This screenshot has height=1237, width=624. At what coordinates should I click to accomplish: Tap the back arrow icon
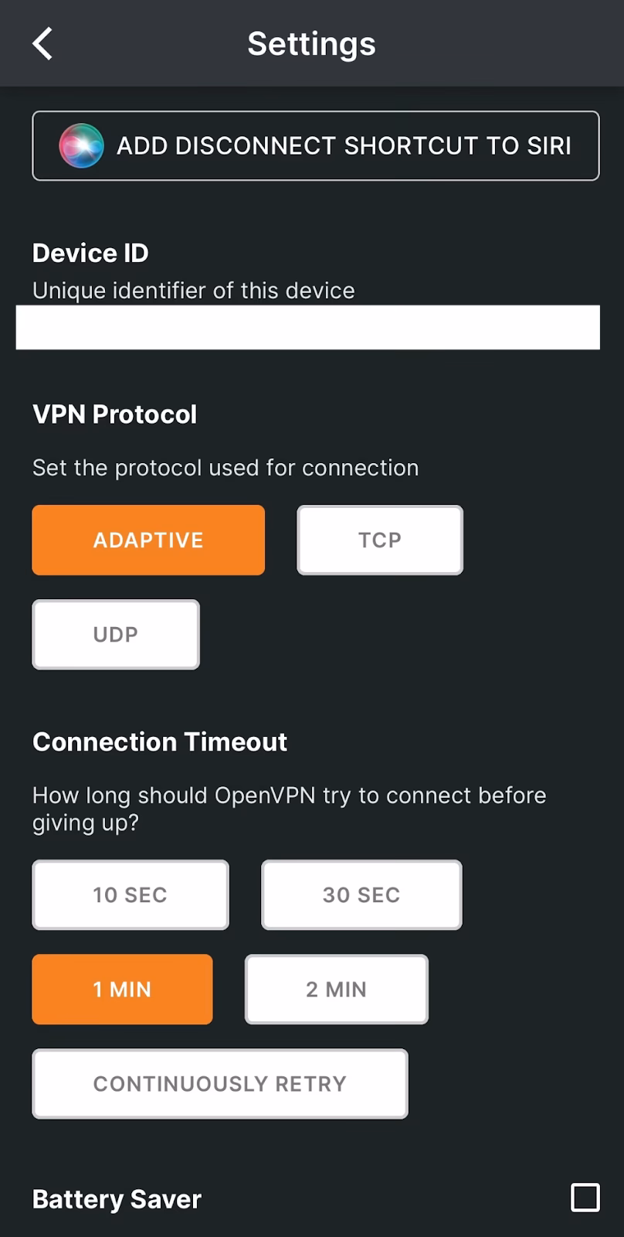[x=42, y=43]
